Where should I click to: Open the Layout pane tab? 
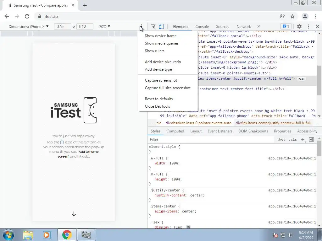tap(196, 131)
